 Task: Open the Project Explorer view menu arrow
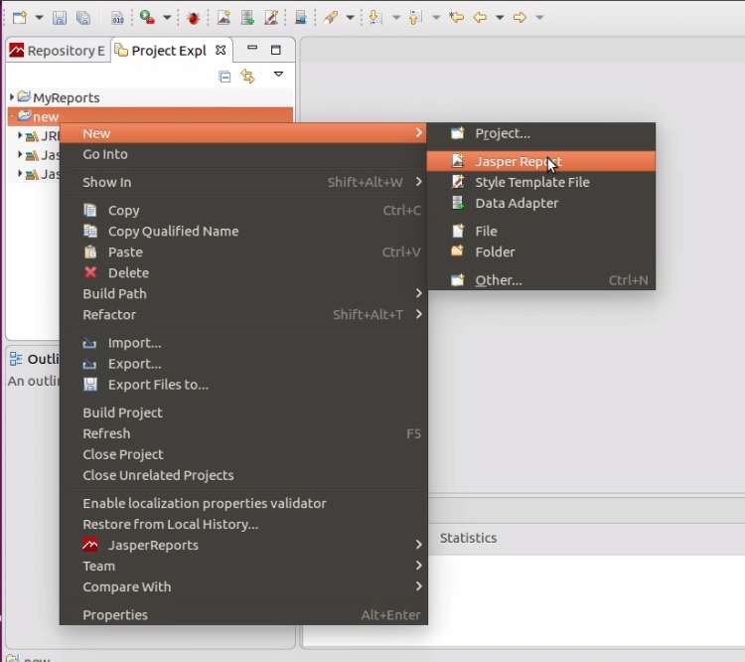[x=278, y=75]
